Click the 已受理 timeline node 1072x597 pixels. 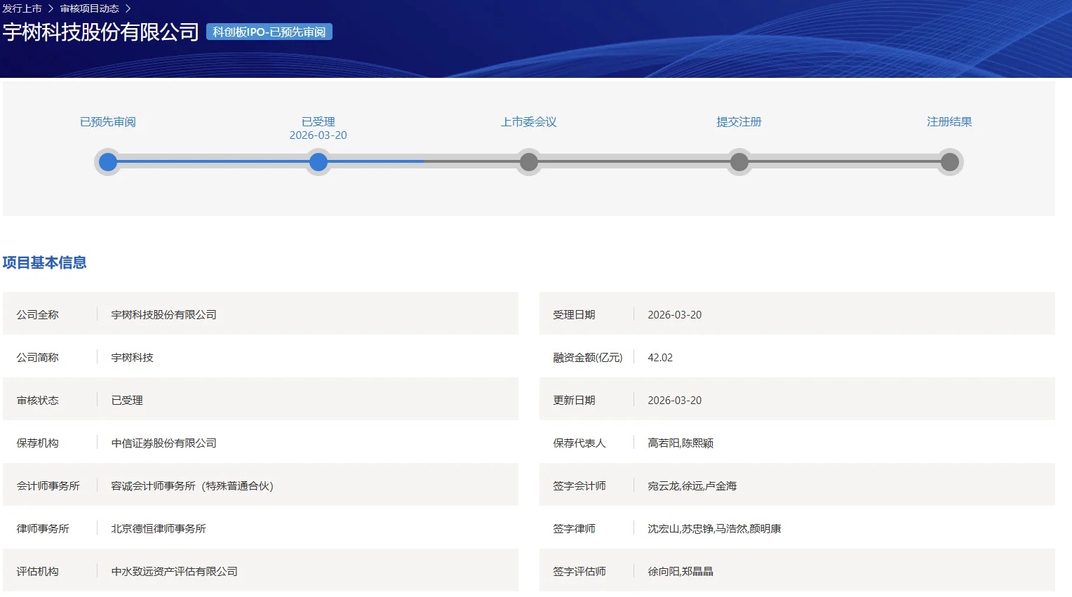click(x=319, y=162)
